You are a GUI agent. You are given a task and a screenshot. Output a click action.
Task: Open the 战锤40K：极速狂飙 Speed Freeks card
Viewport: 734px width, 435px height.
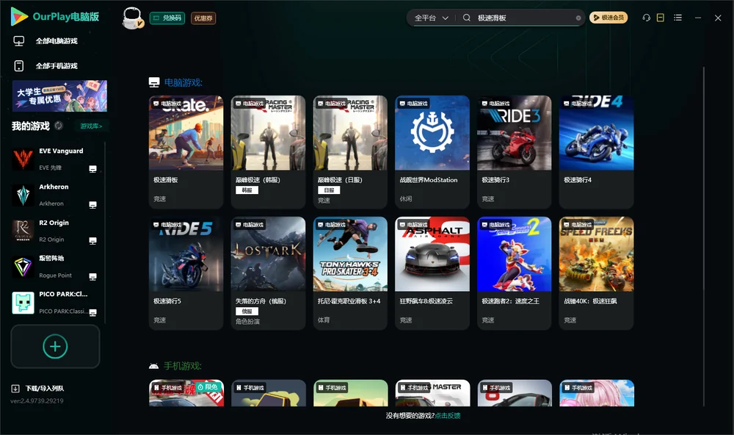click(596, 273)
